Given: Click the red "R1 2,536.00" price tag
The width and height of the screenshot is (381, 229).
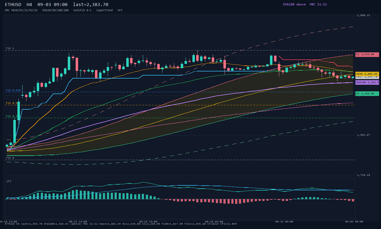Looking at the screenshot, I should tap(367, 55).
